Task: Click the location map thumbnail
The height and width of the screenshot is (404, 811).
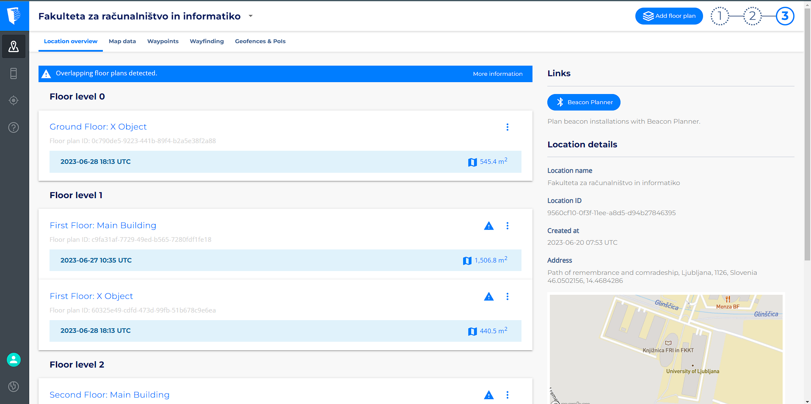Action: 666,349
